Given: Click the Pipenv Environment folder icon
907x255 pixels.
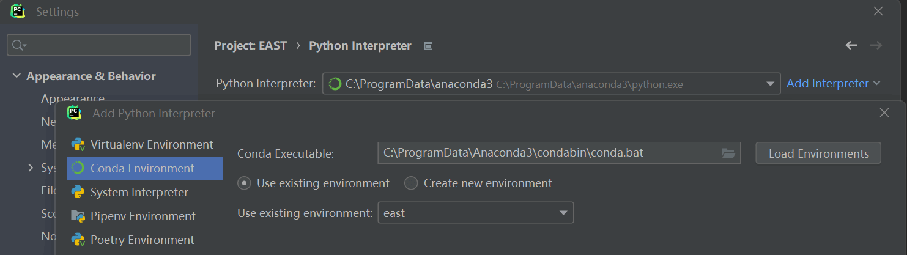Looking at the screenshot, I should [x=78, y=216].
